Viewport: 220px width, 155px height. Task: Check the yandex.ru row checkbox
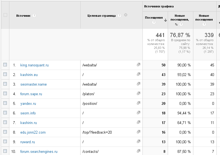5,103
